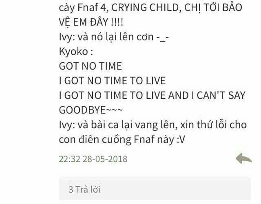
Task: Click the words "xin thứ lỗi cho"
Action: (x=214, y=125)
